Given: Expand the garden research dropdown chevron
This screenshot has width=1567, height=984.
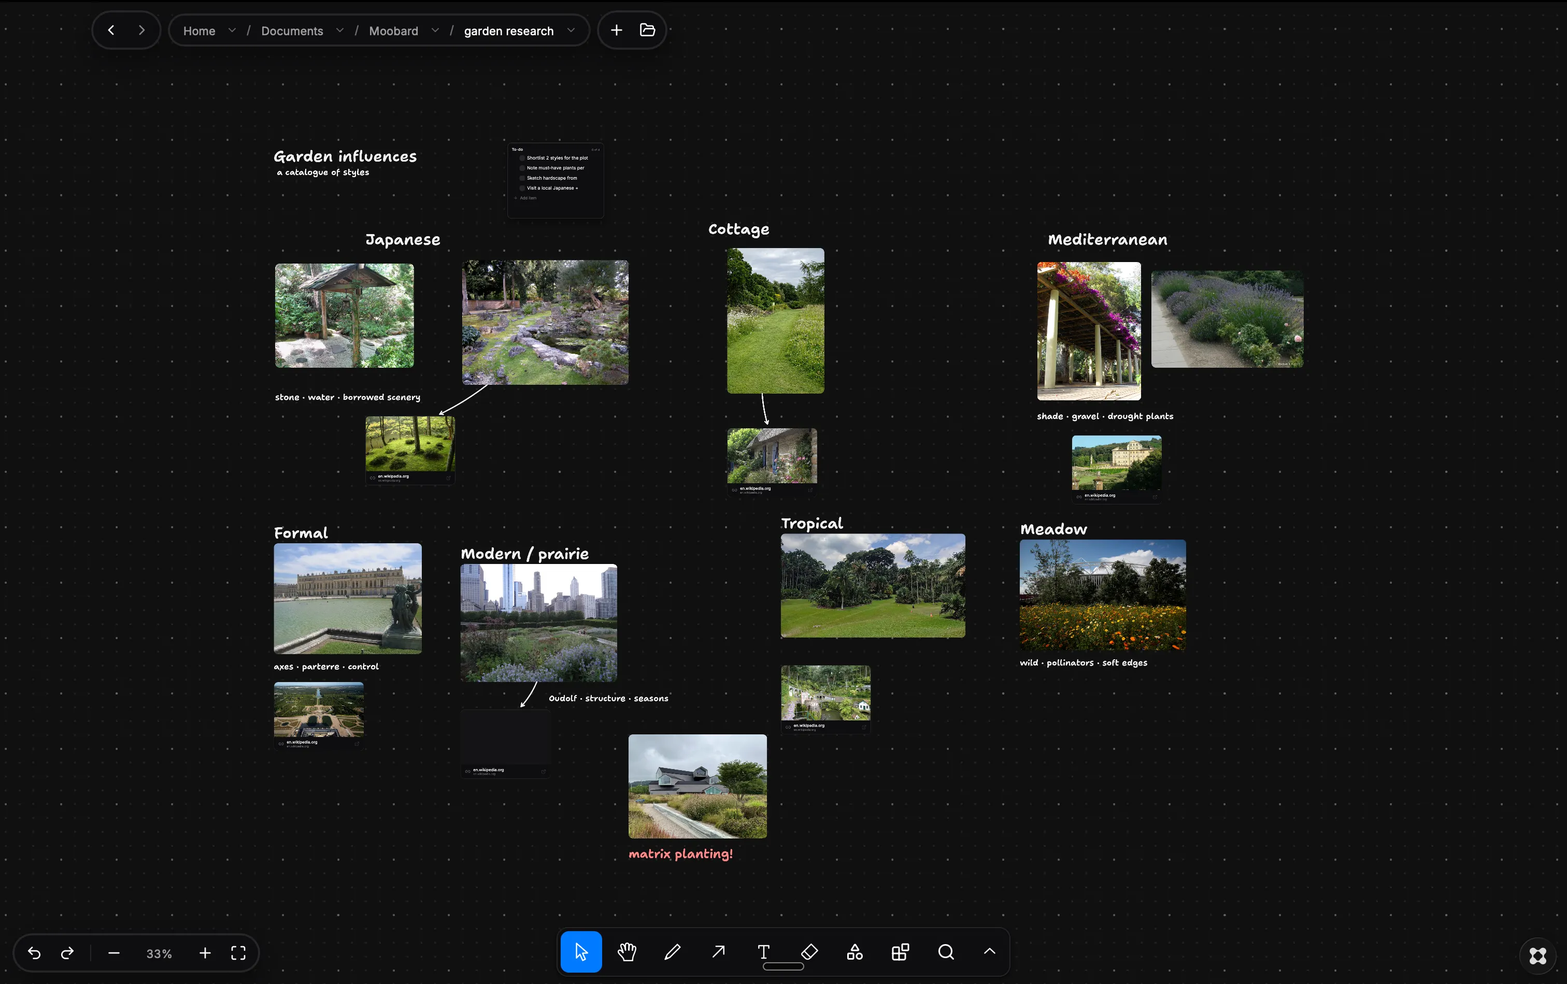Looking at the screenshot, I should 571,31.
